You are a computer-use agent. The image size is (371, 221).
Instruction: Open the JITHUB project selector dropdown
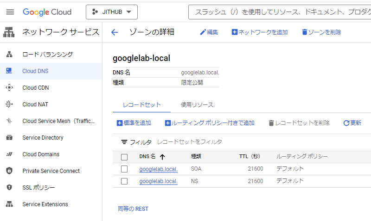pyautogui.click(x=112, y=12)
